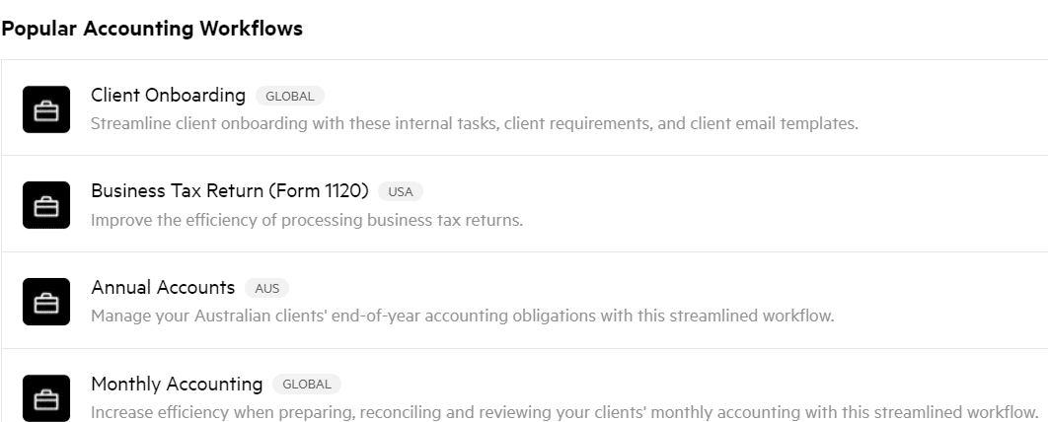Open Business Tax Return (Form 1120) title
This screenshot has height=422, width=1048.
pyautogui.click(x=230, y=191)
